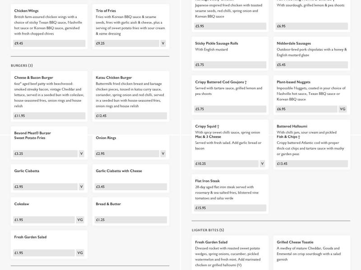Choose Nidderdale Sausages from the menu
361x270 pixels.
293,44
